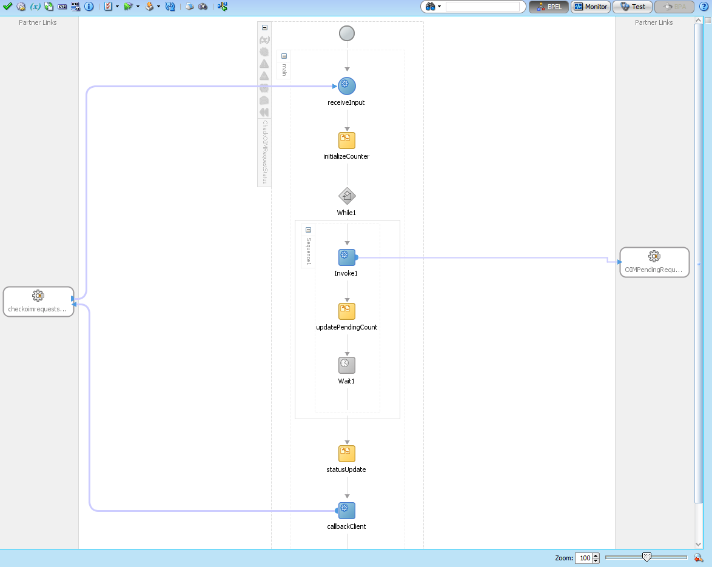
Task: Click the BPEL view button
Action: (x=548, y=7)
